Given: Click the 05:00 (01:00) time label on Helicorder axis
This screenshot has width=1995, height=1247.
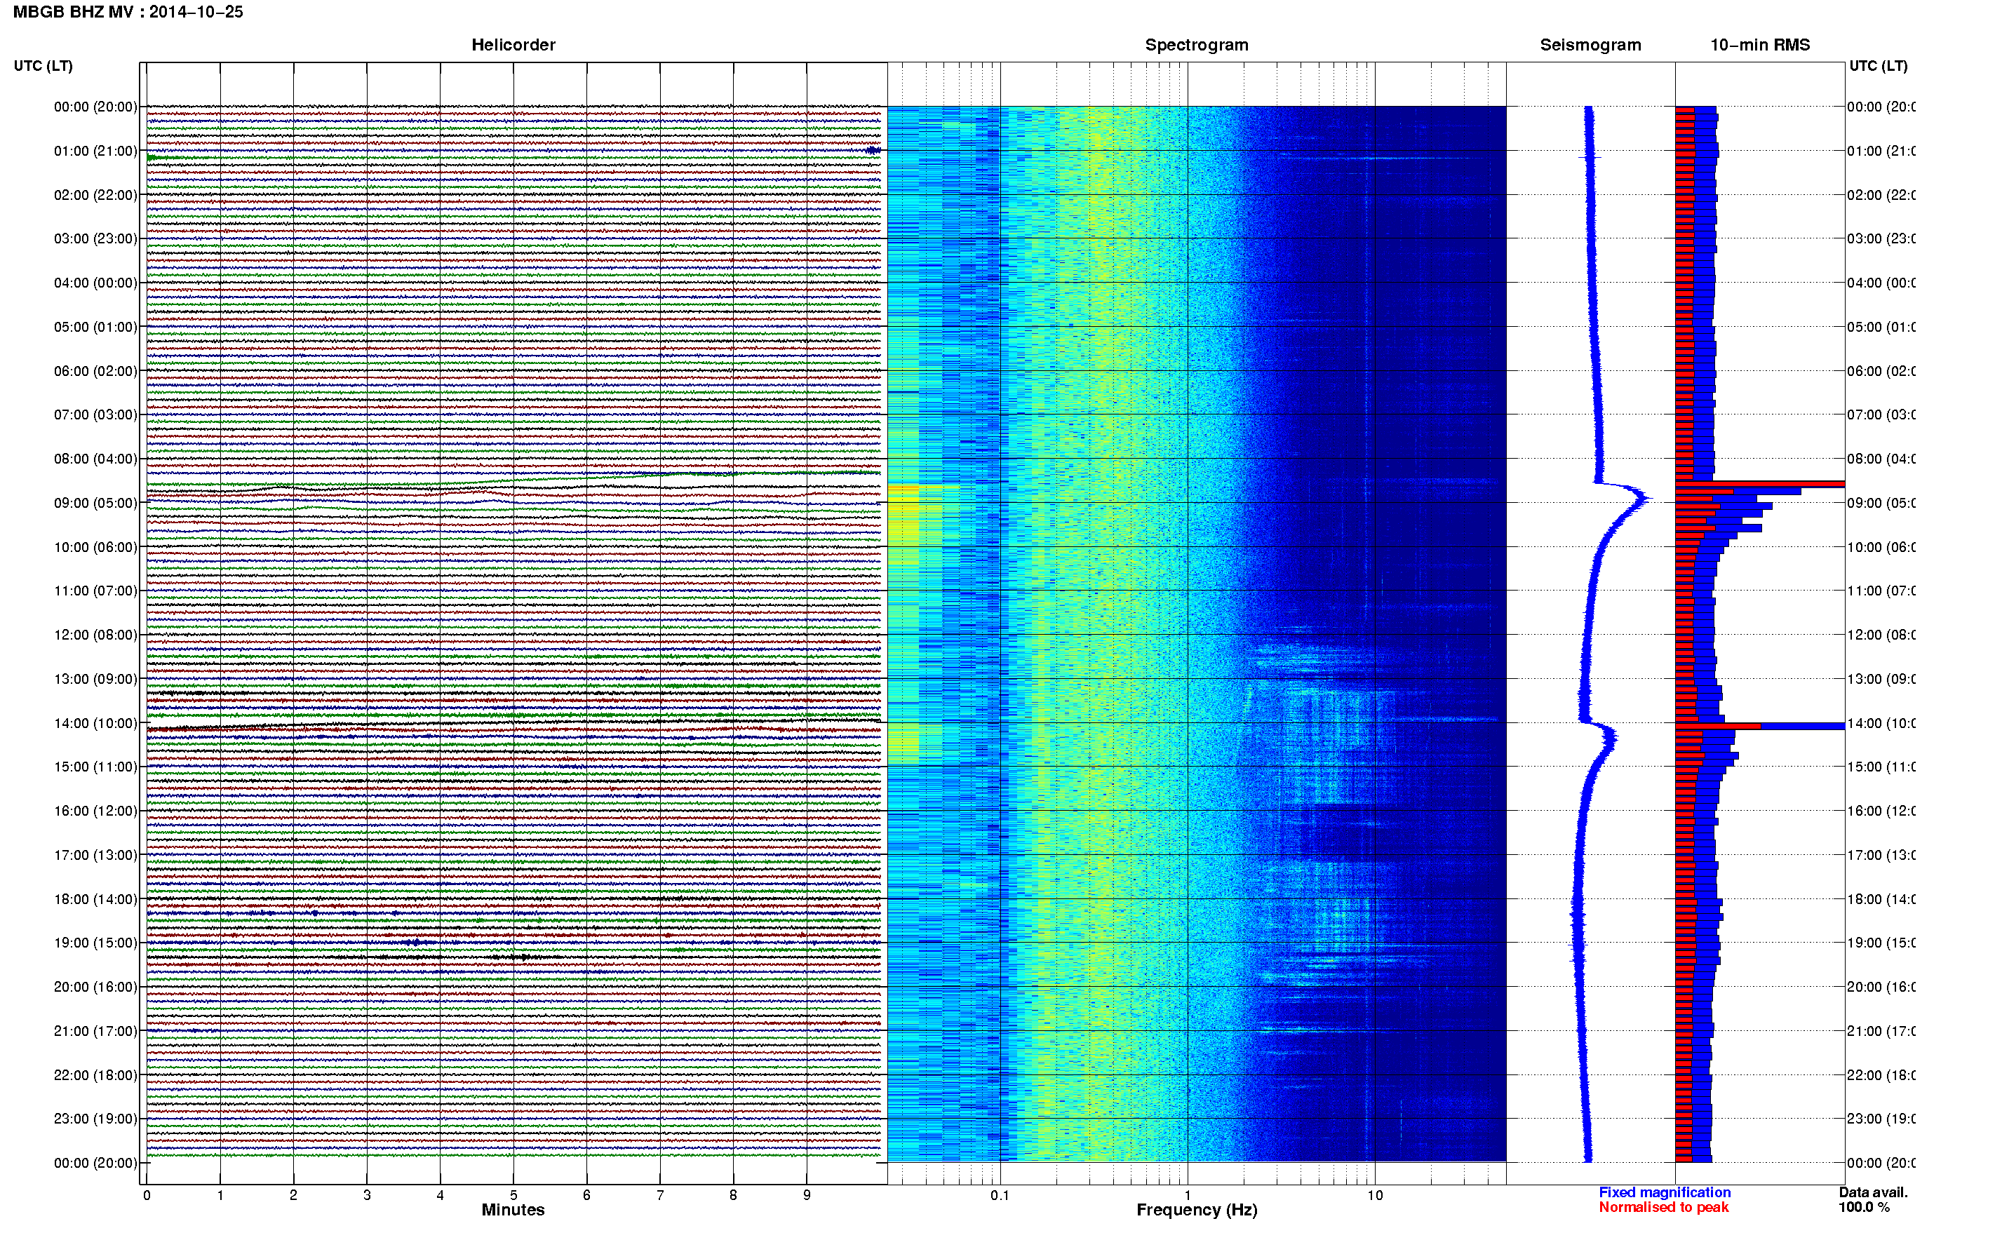Looking at the screenshot, I should (95, 327).
